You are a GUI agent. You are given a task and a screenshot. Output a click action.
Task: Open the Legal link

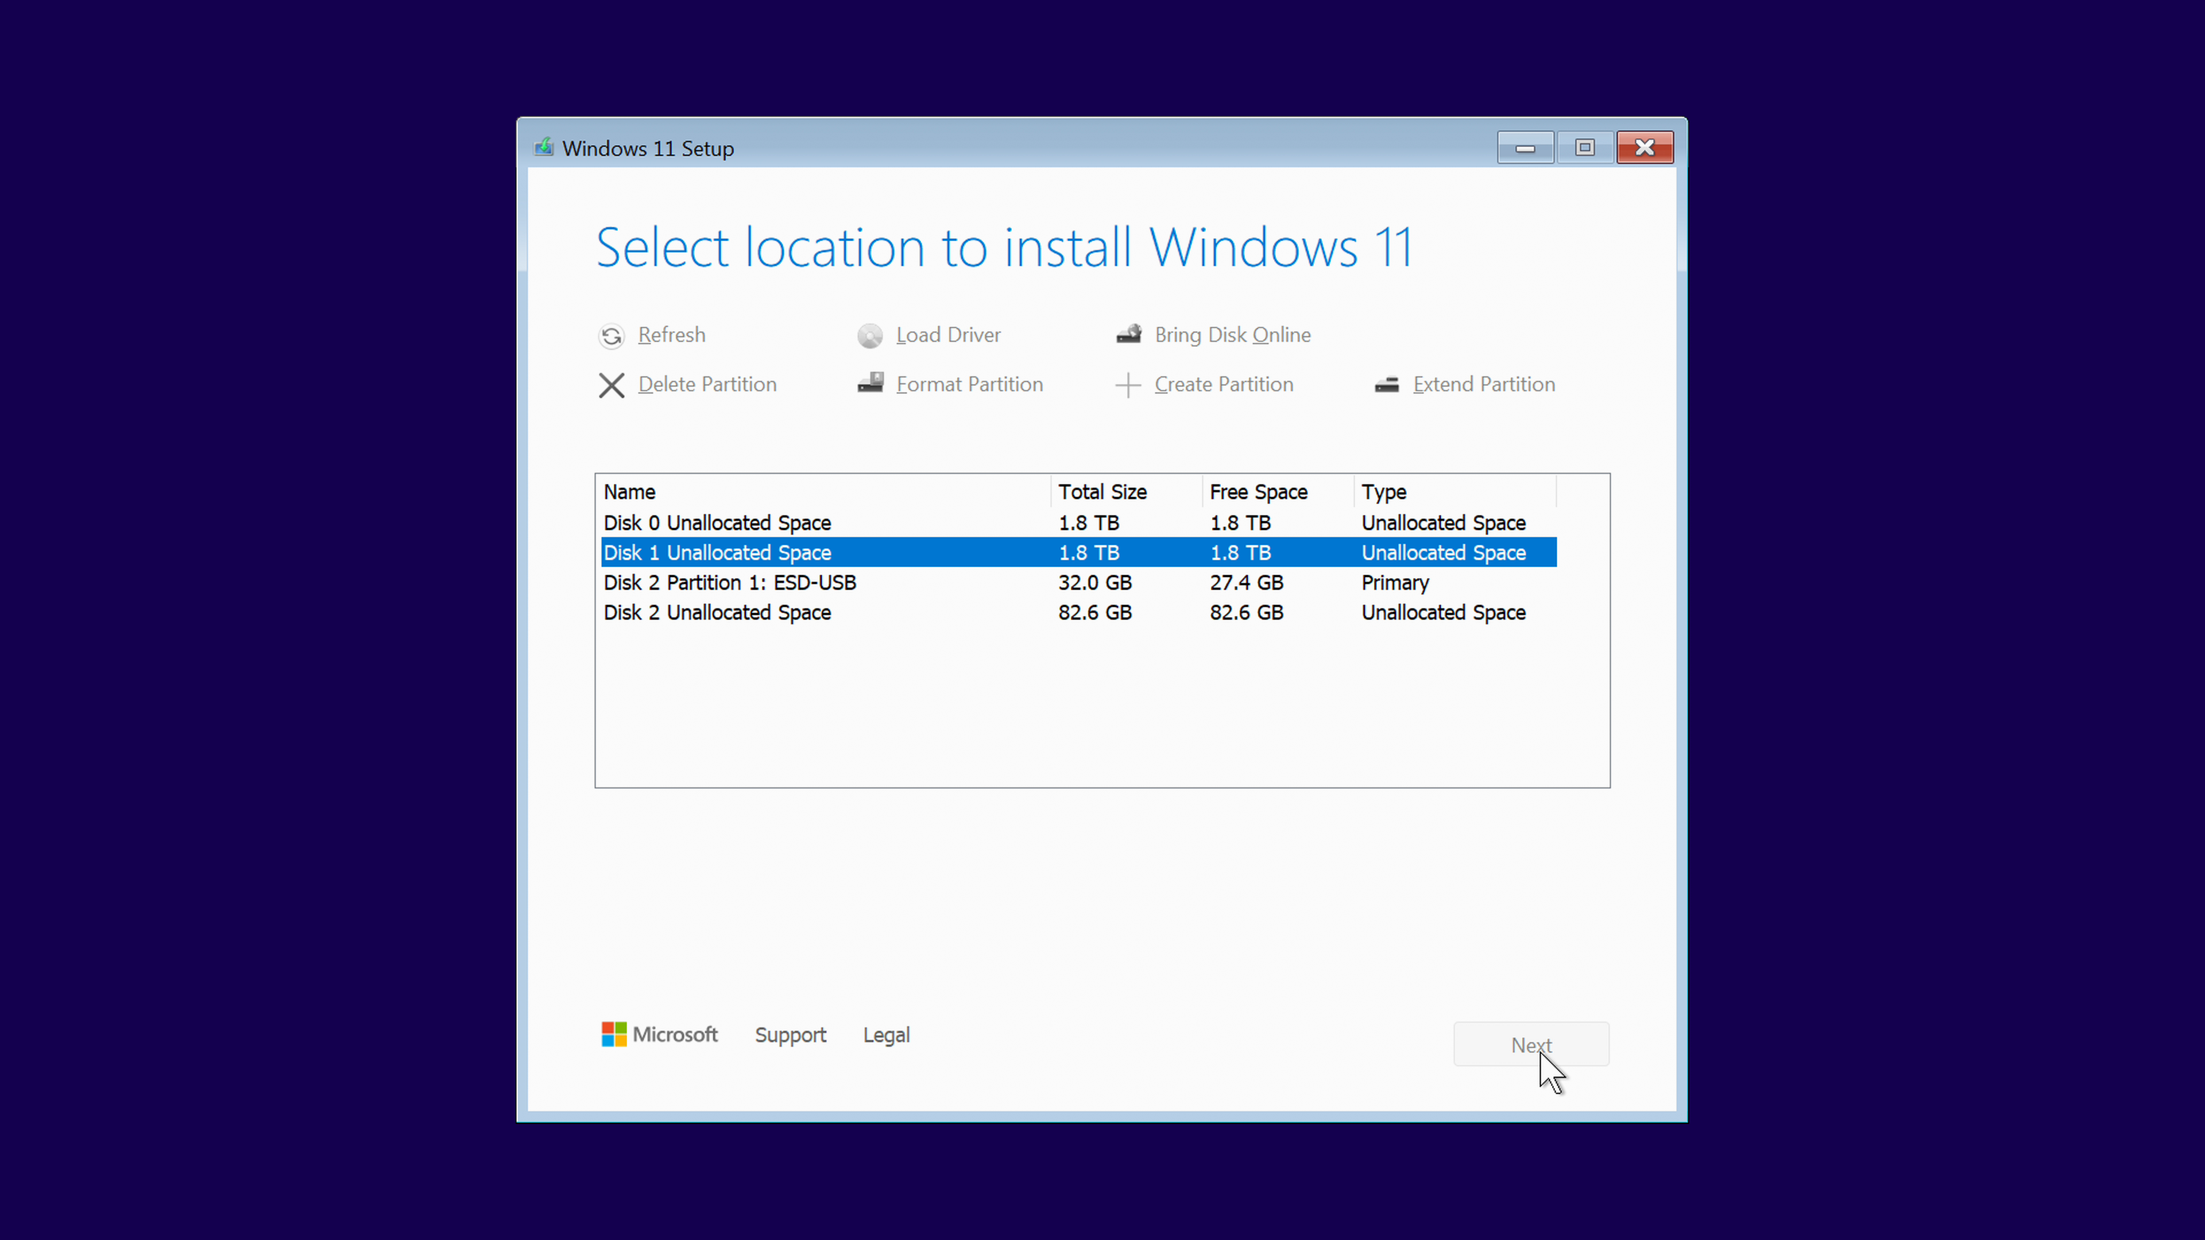coord(886,1036)
